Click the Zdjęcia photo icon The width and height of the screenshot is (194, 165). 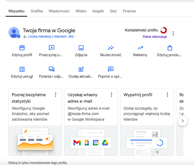click(x=81, y=48)
